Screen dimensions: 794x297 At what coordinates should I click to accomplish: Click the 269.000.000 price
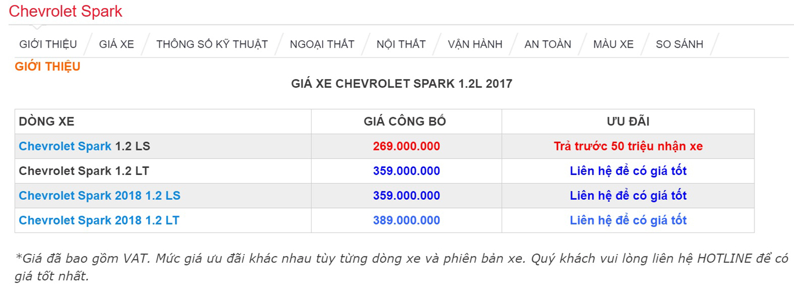(406, 146)
